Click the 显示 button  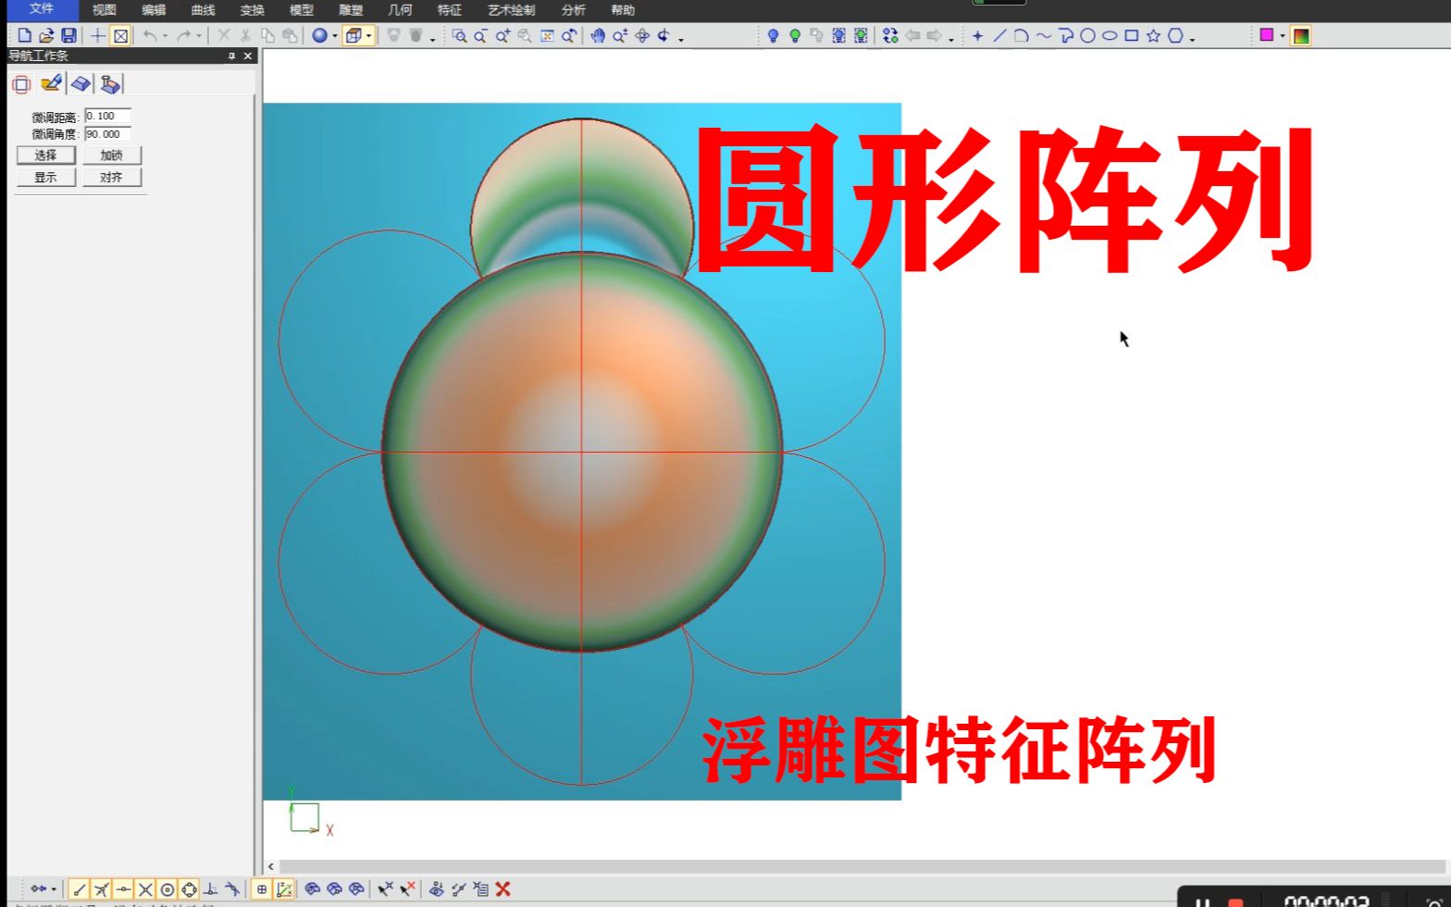pyautogui.click(x=46, y=177)
